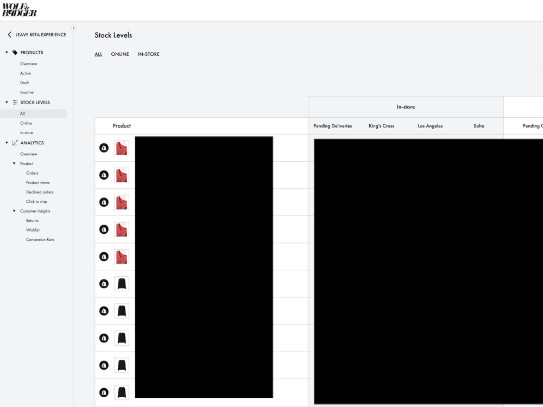The height and width of the screenshot is (407, 543).
Task: Click Shopify icon in second black sweater row
Action: [x=104, y=311]
